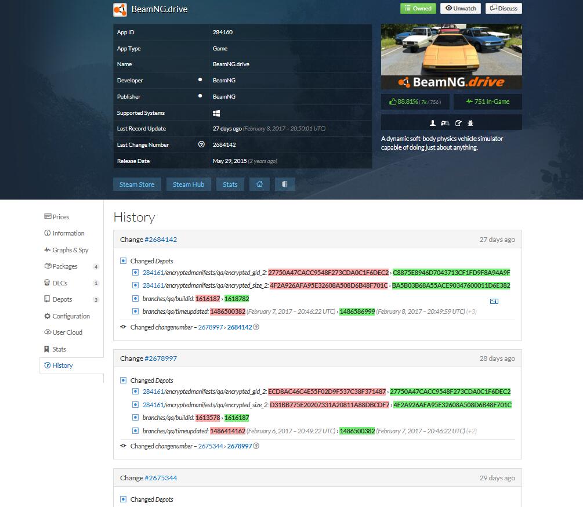Toggle Changed Depots in change 2678997
This screenshot has height=507, width=583.
tap(123, 381)
